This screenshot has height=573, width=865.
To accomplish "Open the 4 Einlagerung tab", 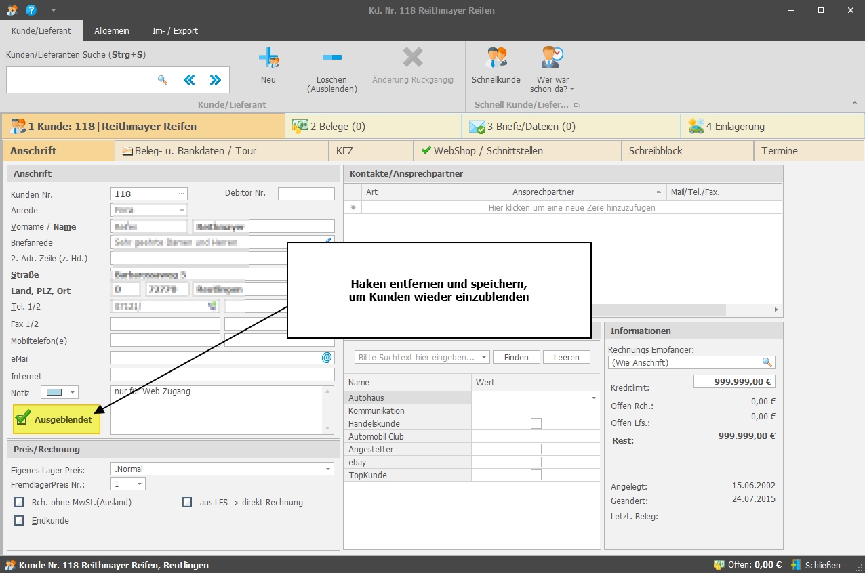I will (773, 126).
